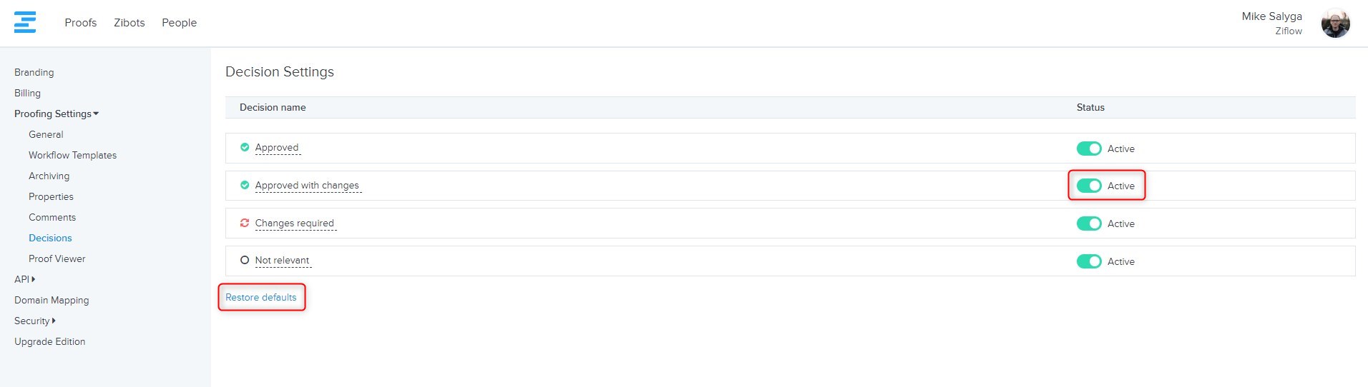
Task: Open Mike Salyga's profile avatar
Action: coord(1335,24)
